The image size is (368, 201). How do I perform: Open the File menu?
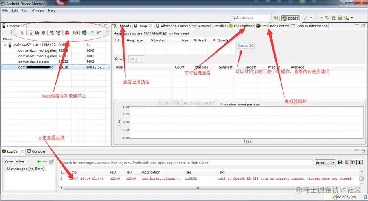5,11
